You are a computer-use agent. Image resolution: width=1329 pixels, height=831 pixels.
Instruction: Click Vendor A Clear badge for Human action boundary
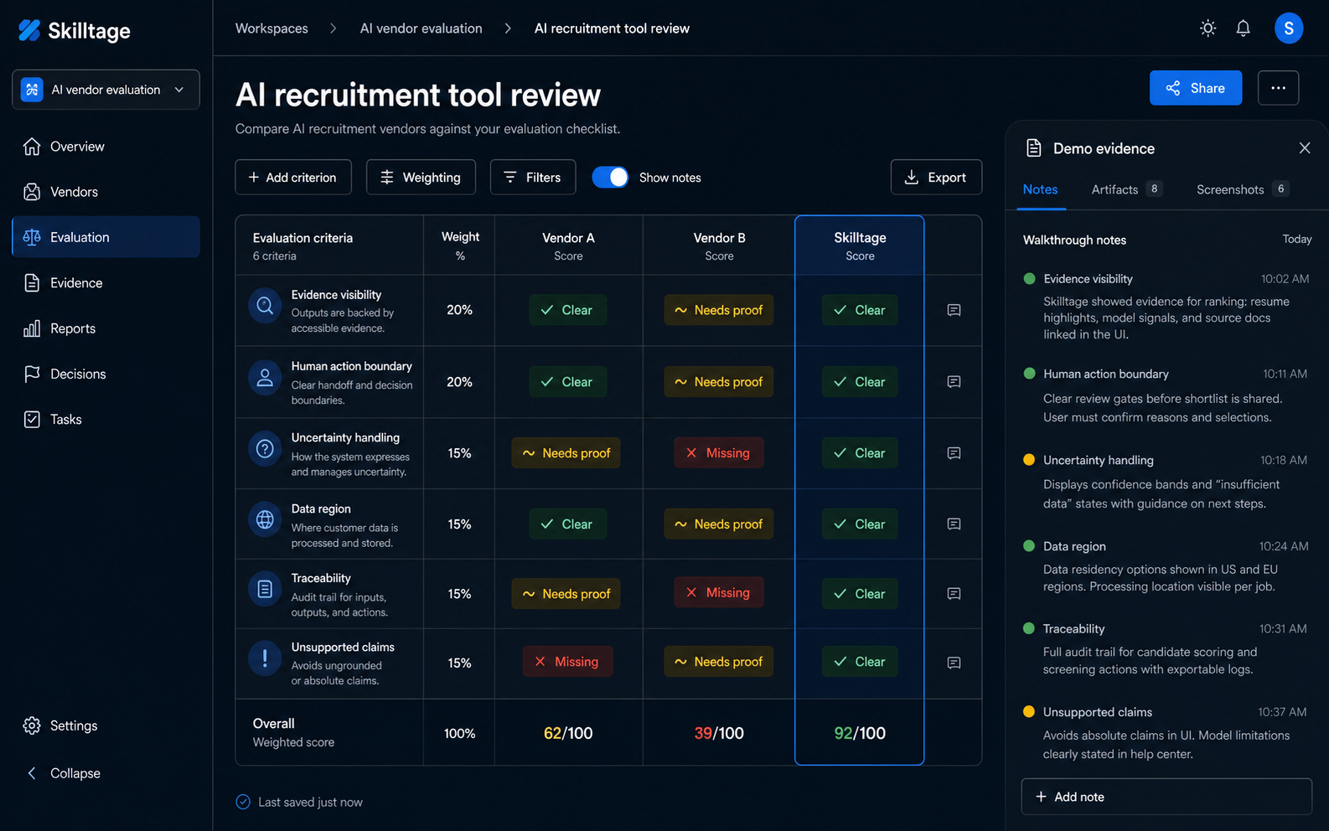tap(568, 382)
